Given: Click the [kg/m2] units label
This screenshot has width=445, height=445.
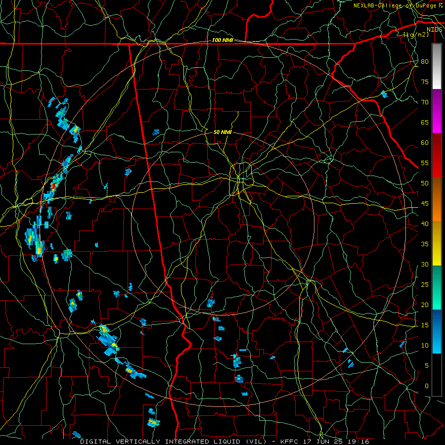Looking at the screenshot, I should point(416,35).
